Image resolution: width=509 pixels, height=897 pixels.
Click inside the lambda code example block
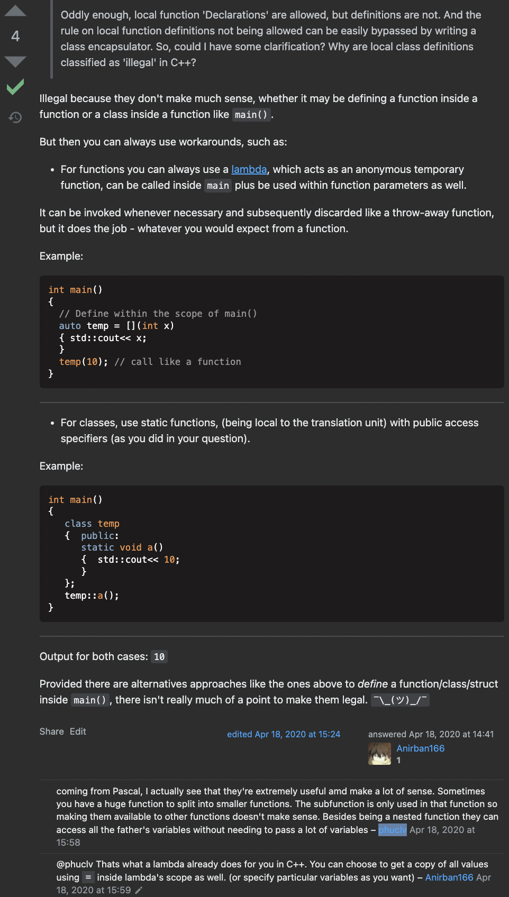tap(271, 332)
